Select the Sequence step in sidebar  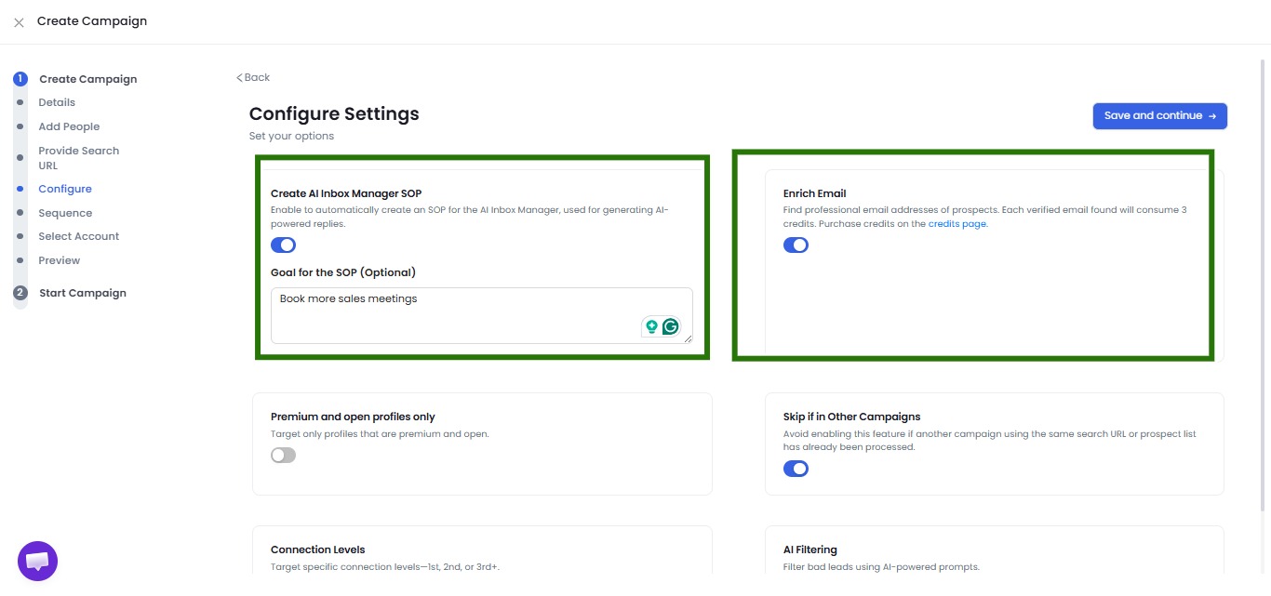65,212
